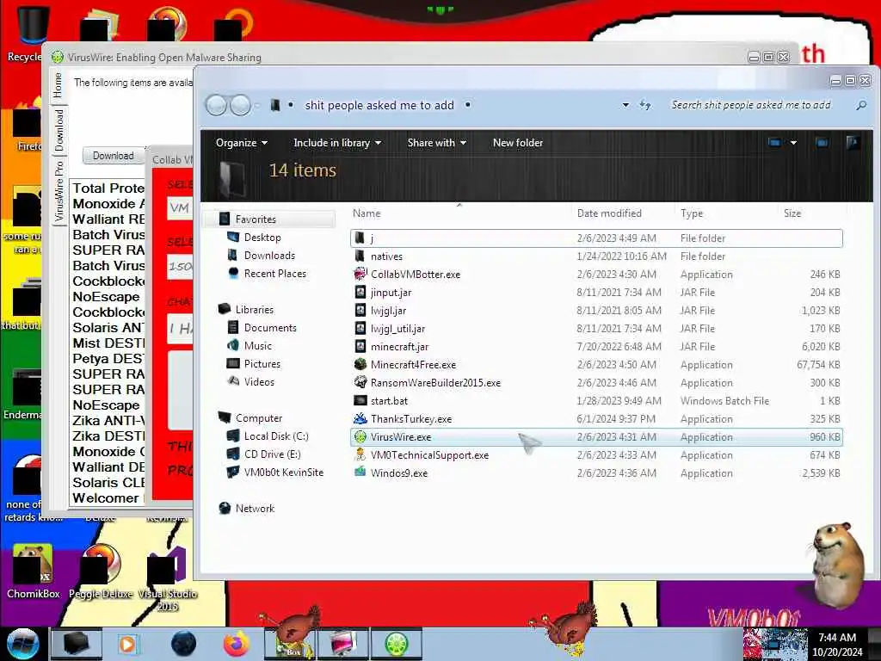
Task: Select Local Disk (C:) in navigation pane
Action: pyautogui.click(x=276, y=436)
